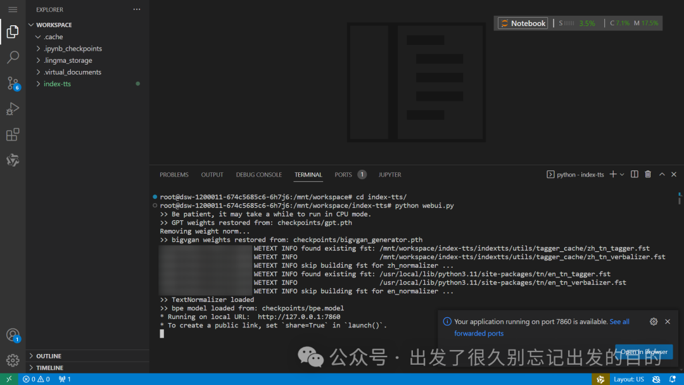Open the Manage gear in activity bar

[x=13, y=360]
